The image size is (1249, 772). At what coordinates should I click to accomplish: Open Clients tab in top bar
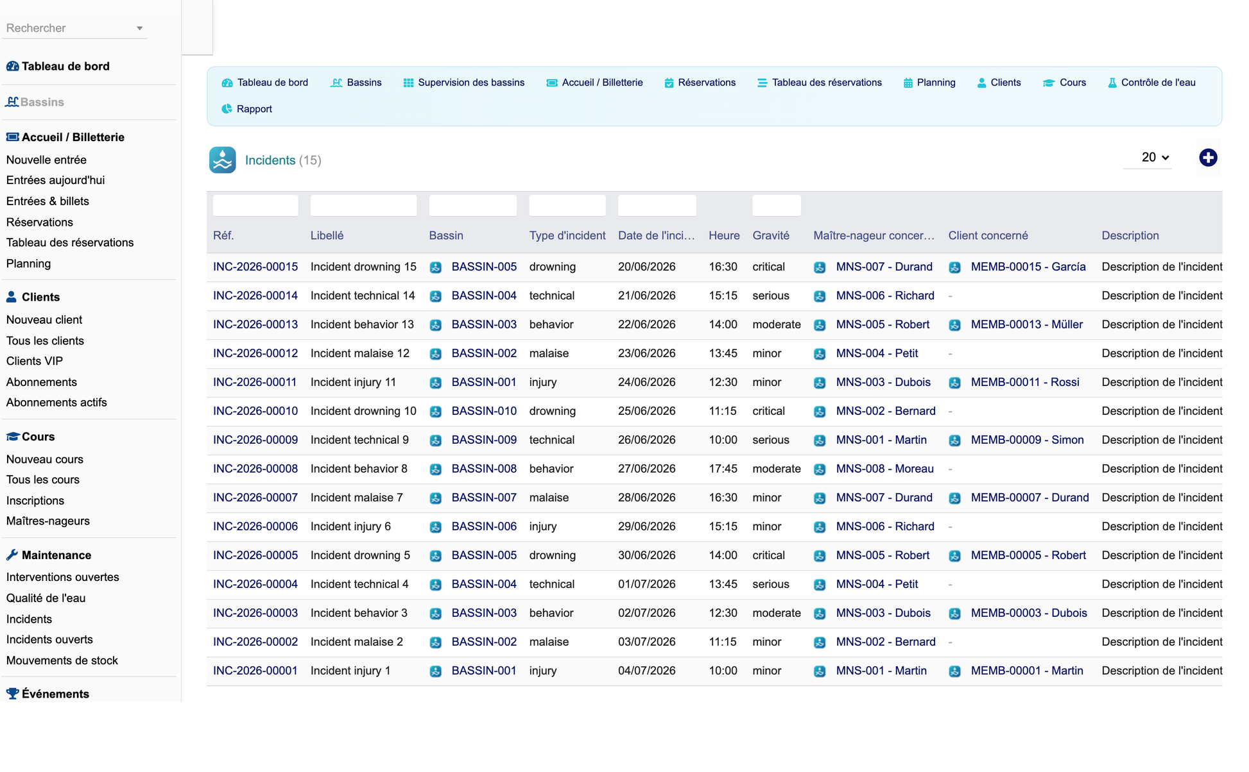click(x=999, y=83)
